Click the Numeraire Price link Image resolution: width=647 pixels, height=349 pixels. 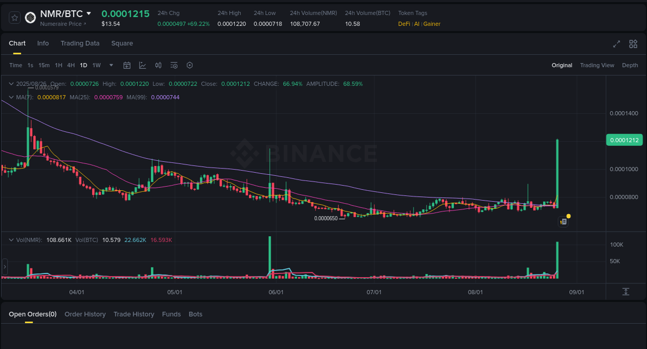[62, 23]
